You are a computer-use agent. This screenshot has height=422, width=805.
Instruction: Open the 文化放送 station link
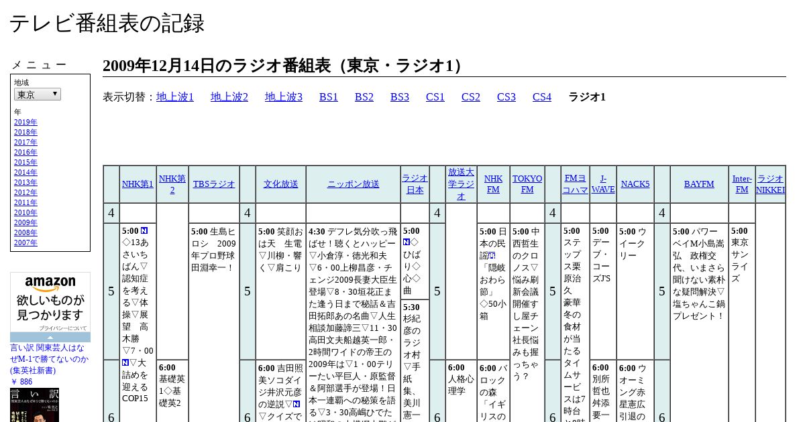tap(280, 184)
